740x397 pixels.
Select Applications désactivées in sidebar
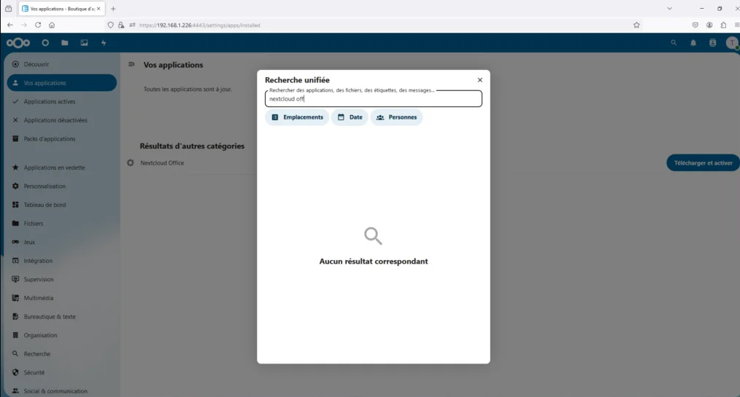click(55, 120)
